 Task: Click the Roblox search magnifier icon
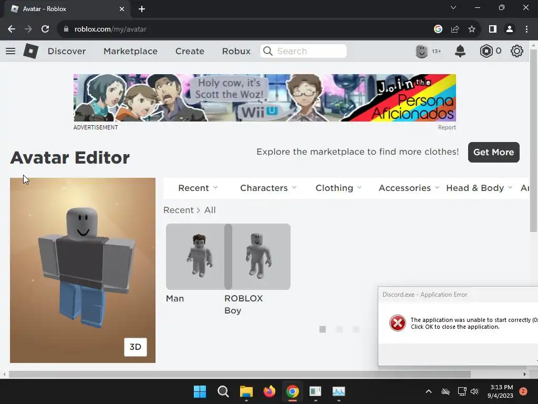[267, 51]
